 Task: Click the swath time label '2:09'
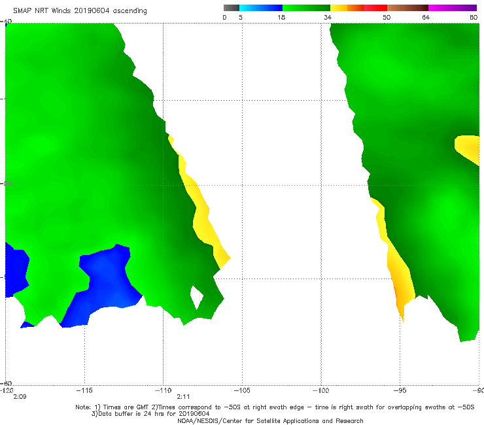coord(20,397)
